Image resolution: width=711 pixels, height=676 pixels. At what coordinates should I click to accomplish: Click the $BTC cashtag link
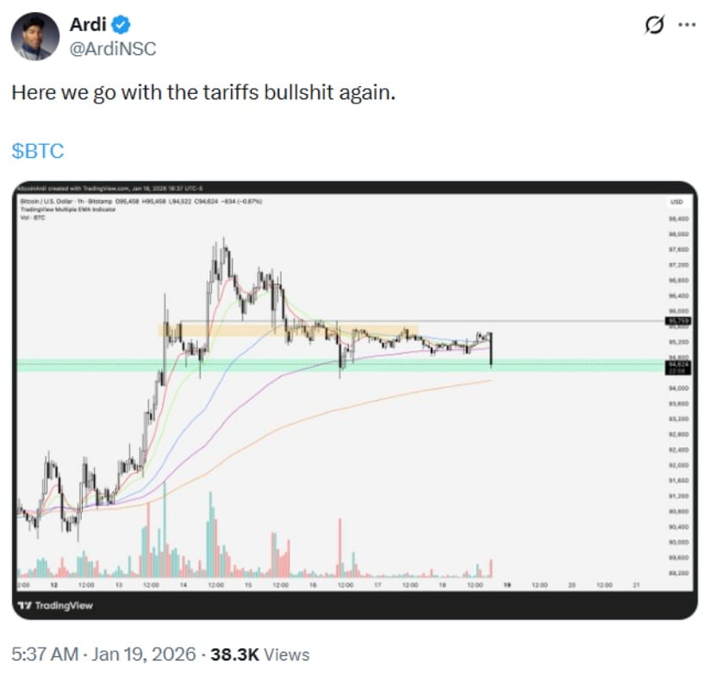[x=38, y=150]
